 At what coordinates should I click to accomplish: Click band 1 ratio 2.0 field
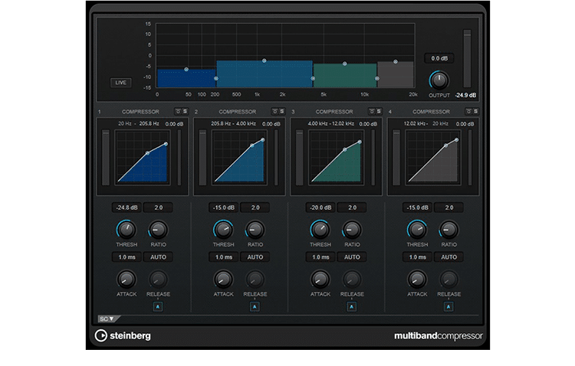158,208
